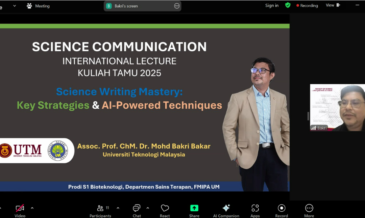This screenshot has height=218, width=365.
Task: Open AI Companion
Action: (x=226, y=211)
